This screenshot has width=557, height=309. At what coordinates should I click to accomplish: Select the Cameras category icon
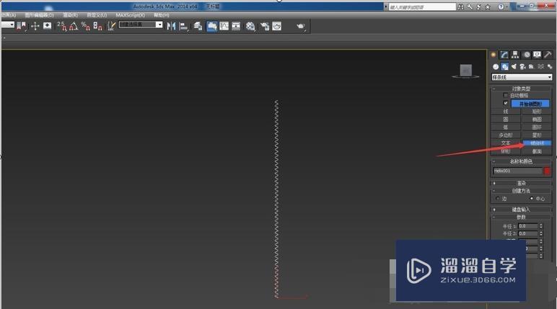(x=522, y=66)
